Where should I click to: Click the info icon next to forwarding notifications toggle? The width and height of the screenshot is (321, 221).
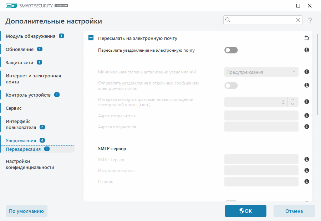[306, 50]
